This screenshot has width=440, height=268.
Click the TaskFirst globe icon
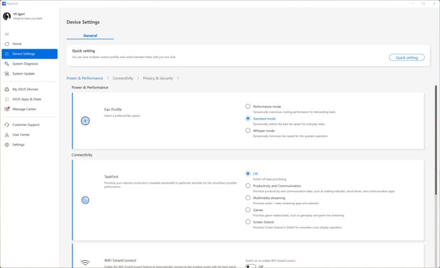86,200
